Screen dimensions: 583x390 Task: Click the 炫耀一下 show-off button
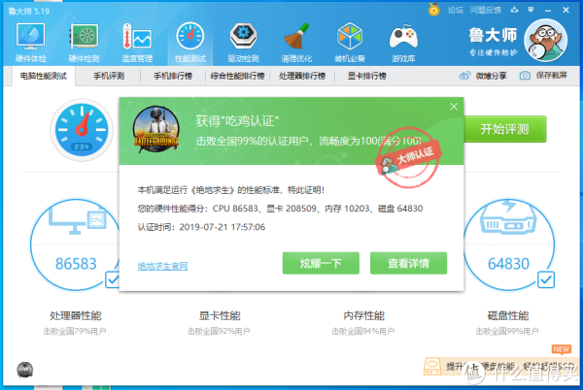click(x=321, y=263)
